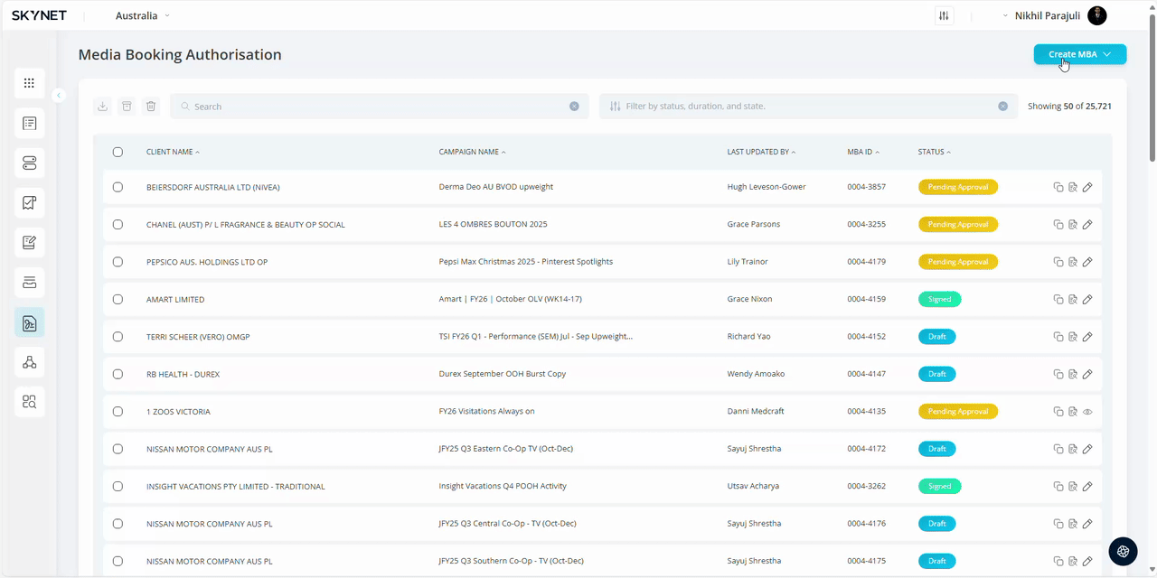The height and width of the screenshot is (578, 1157).
Task: Click the archive icon beside download
Action: [x=127, y=107]
